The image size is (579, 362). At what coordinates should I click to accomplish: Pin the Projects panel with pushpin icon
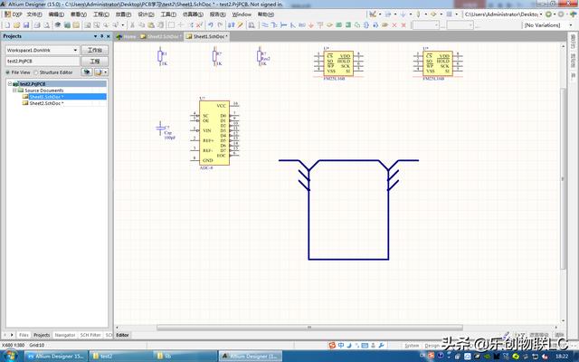[102, 36]
